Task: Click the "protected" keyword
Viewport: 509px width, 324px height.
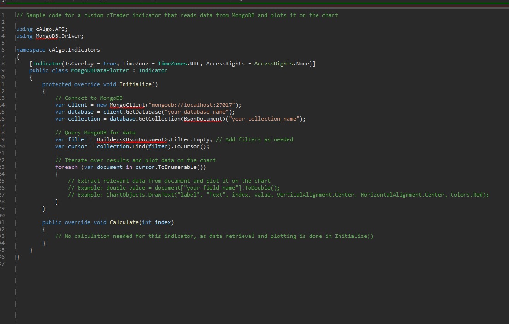Action: 57,84
